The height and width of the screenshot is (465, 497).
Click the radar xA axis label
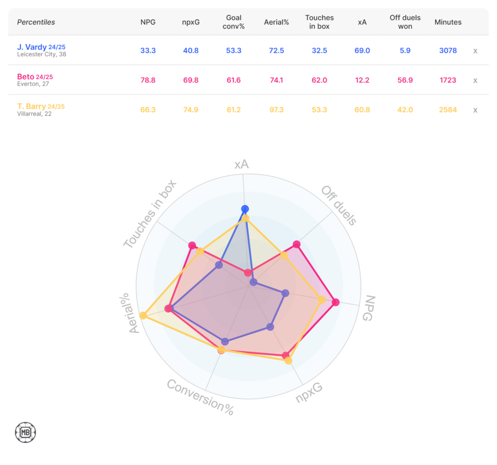click(241, 164)
